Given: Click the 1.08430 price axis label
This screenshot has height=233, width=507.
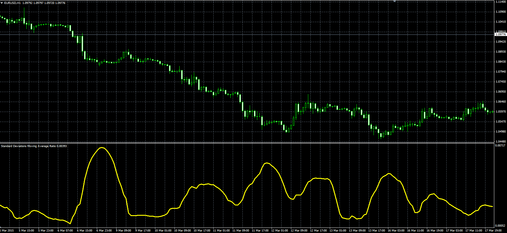Looking at the screenshot, I should click(500, 62).
